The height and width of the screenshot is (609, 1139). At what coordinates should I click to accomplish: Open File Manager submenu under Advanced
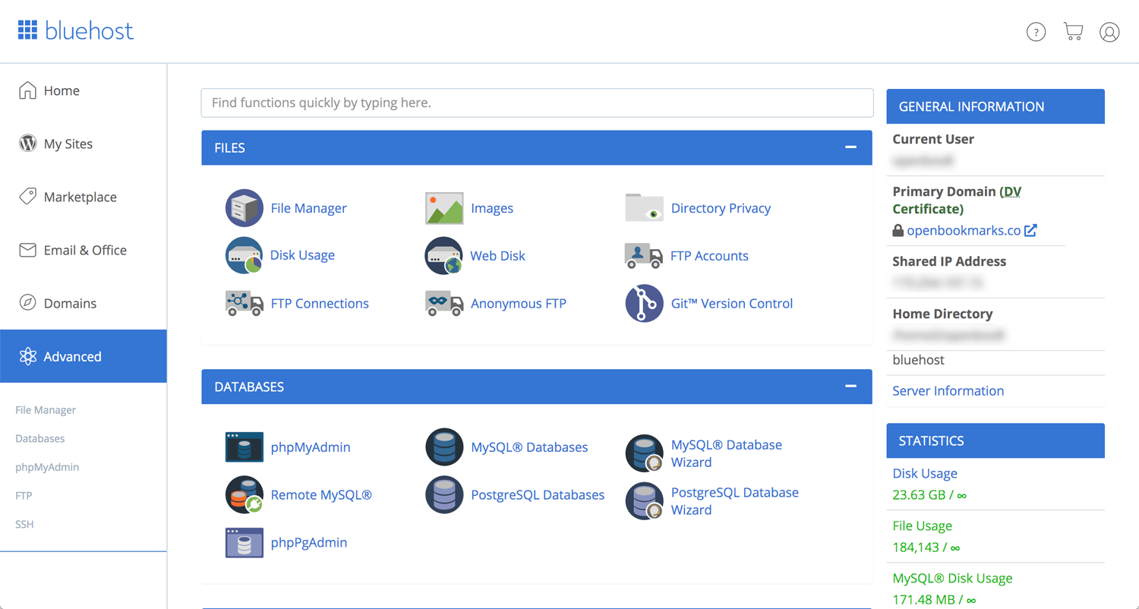pos(46,410)
